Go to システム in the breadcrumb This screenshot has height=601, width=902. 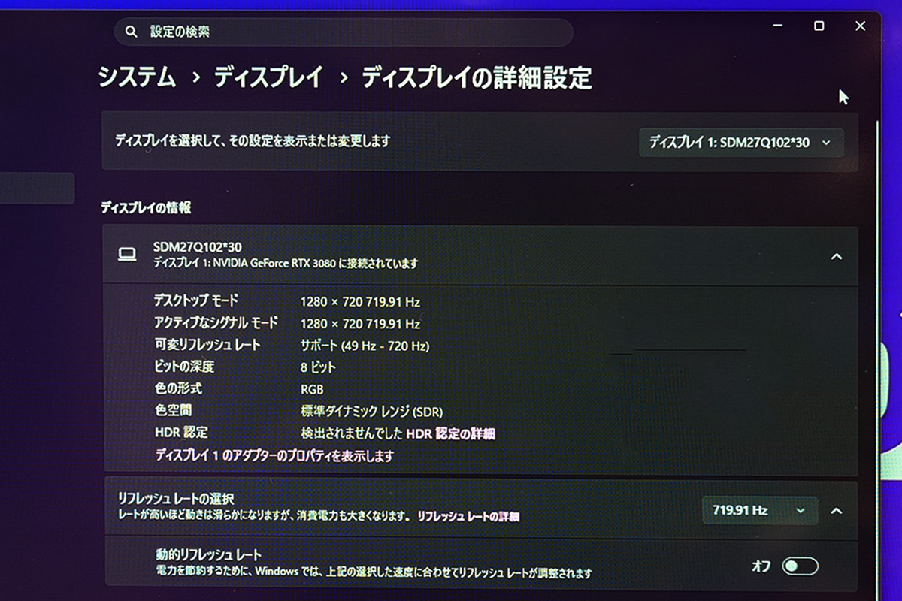(x=137, y=77)
